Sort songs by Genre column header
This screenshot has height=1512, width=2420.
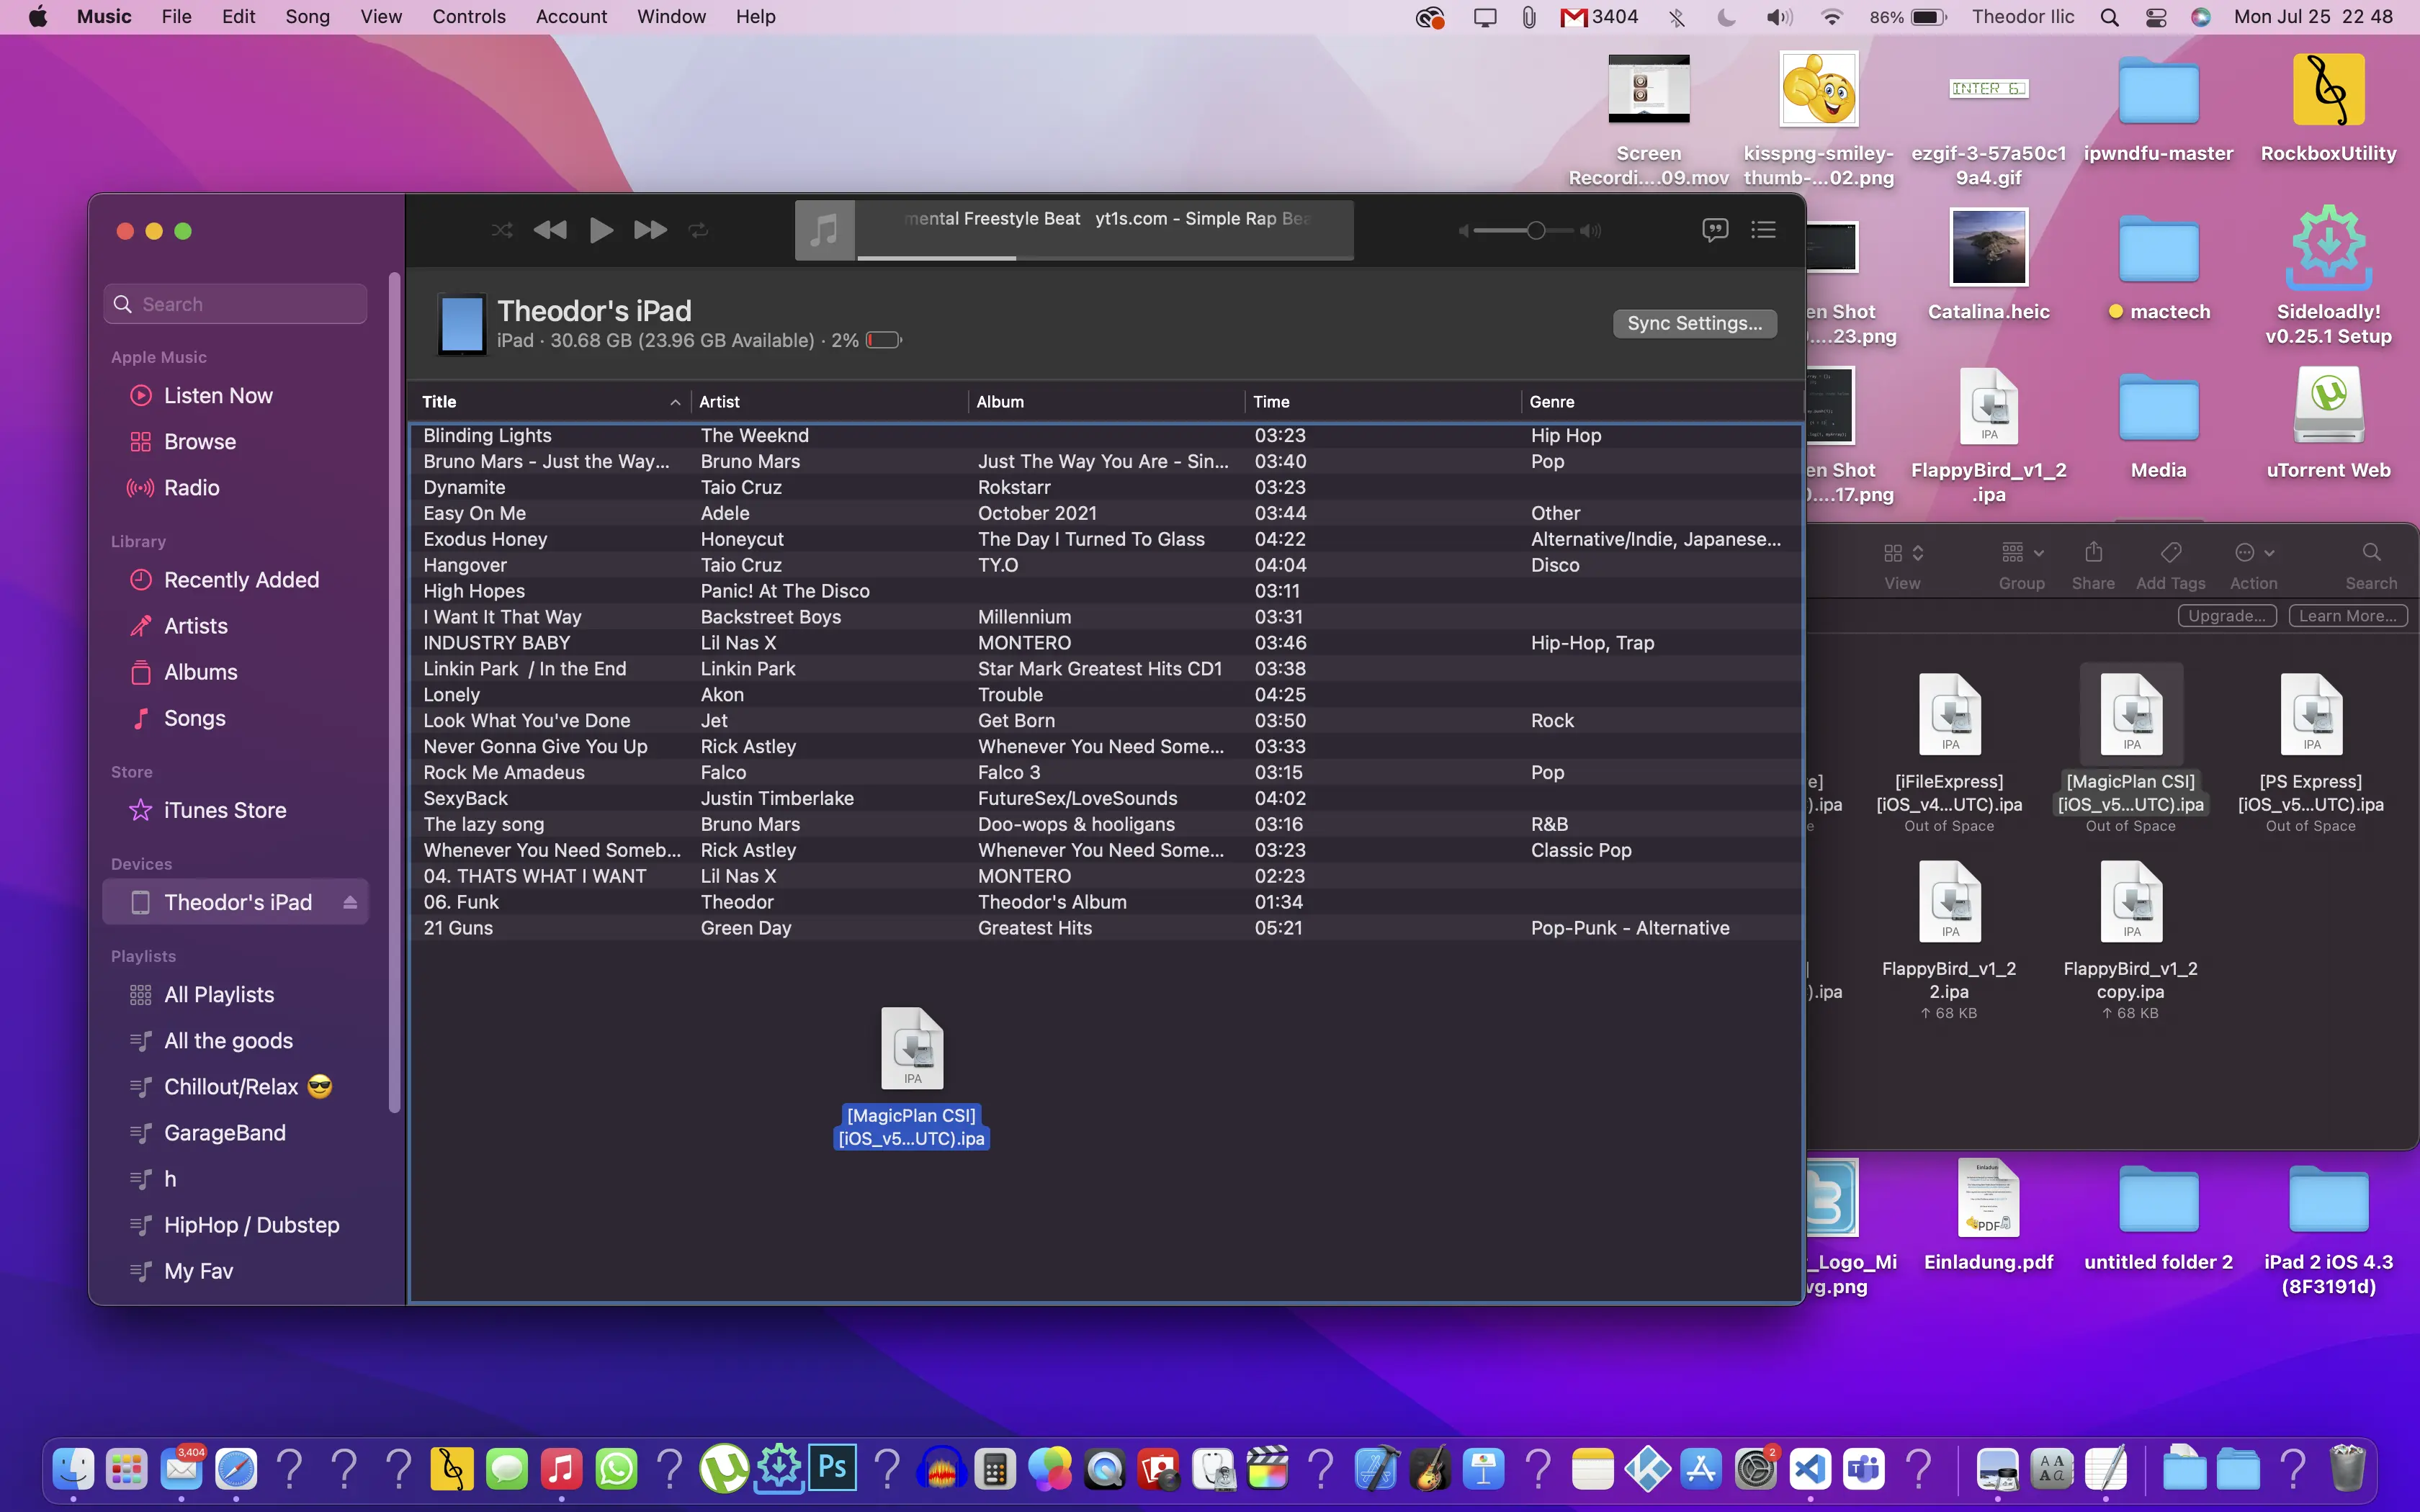pyautogui.click(x=1662, y=402)
